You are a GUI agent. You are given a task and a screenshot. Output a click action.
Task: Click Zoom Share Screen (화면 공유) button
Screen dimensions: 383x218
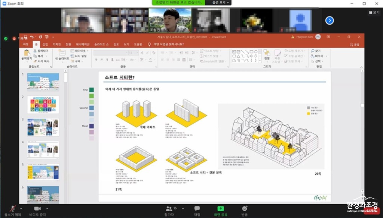221,211
